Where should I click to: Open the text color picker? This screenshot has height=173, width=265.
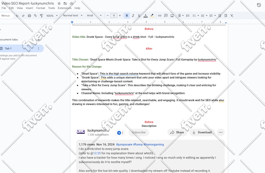pyautogui.click(x=145, y=16)
